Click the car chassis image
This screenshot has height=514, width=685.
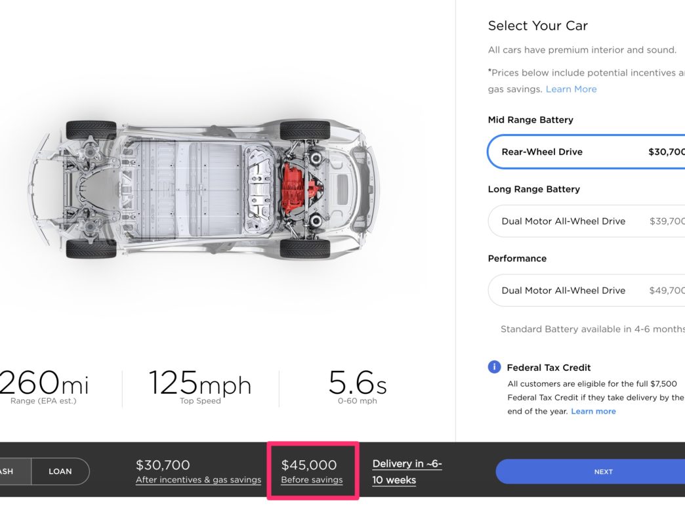pos(205,189)
